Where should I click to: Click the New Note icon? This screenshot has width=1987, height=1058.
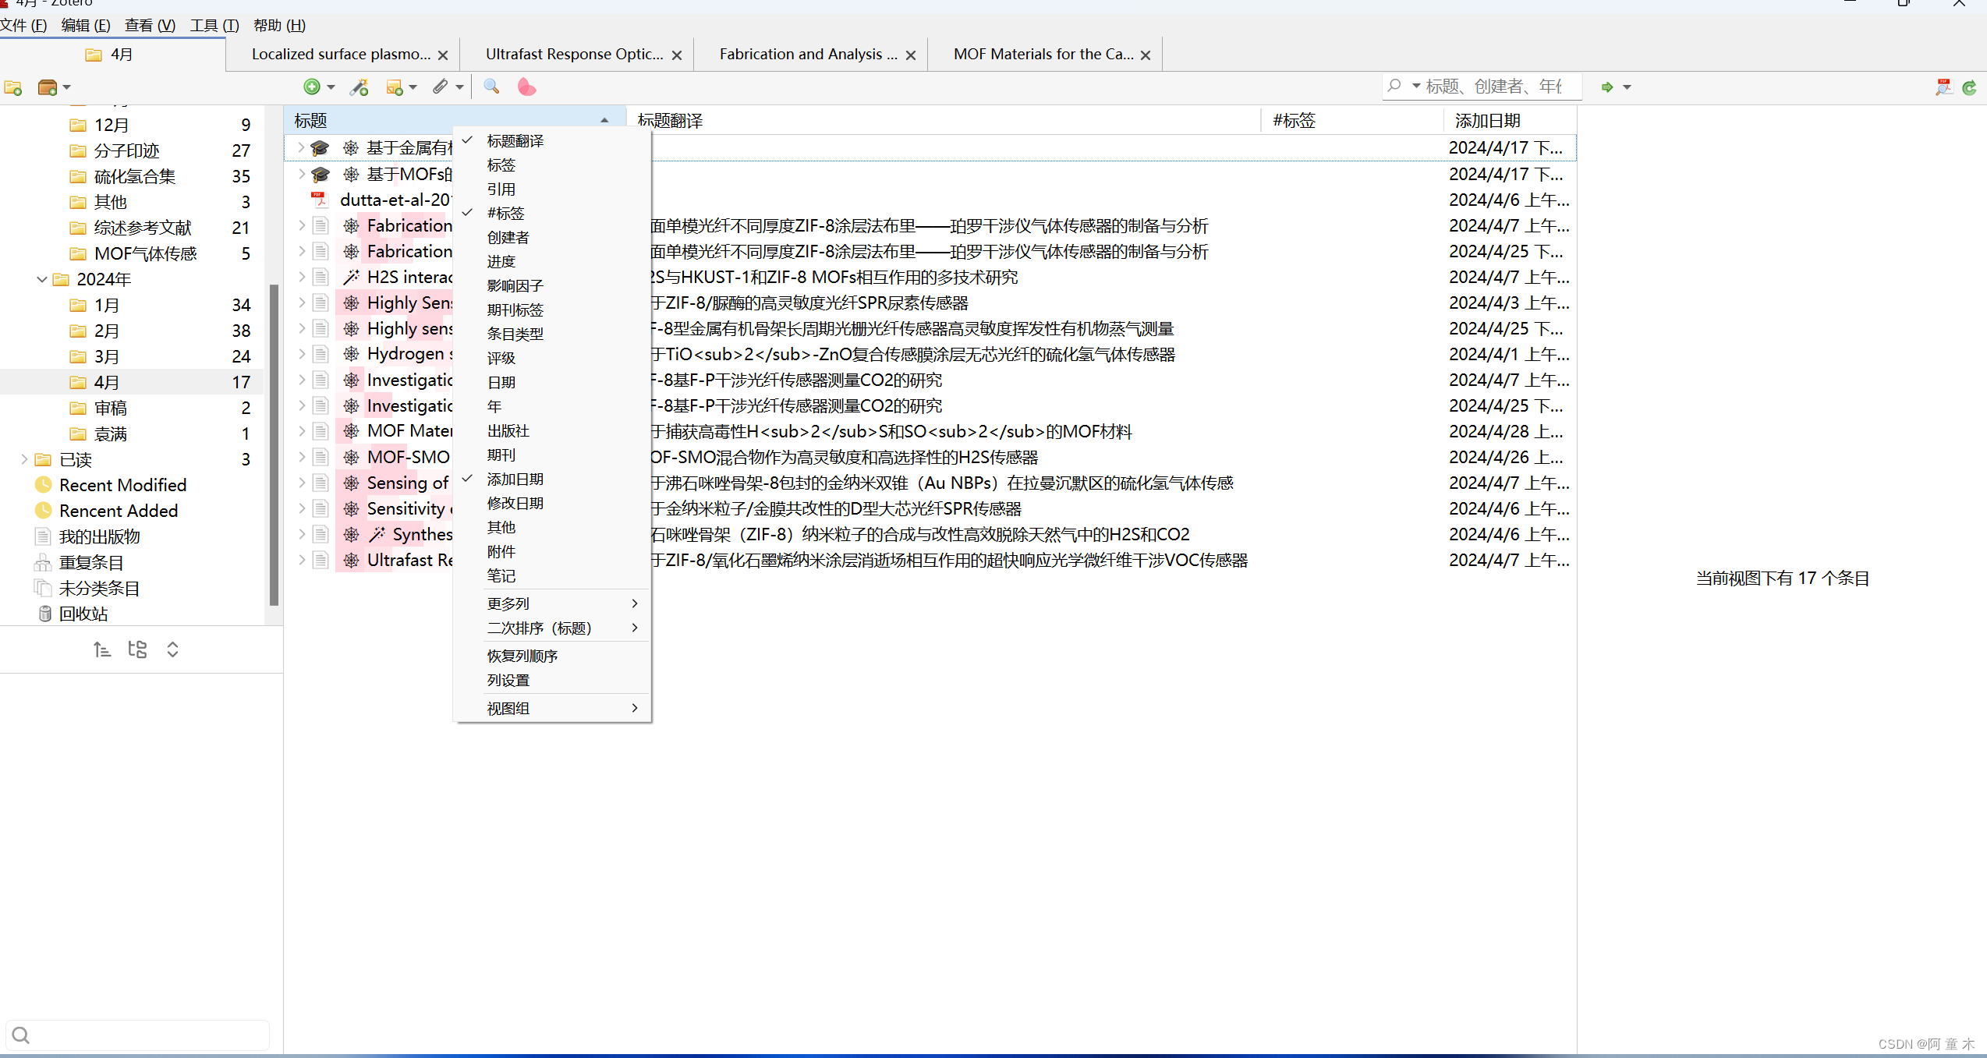pos(395,87)
